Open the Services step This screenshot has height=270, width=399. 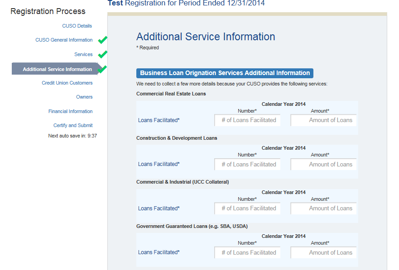[x=83, y=54]
